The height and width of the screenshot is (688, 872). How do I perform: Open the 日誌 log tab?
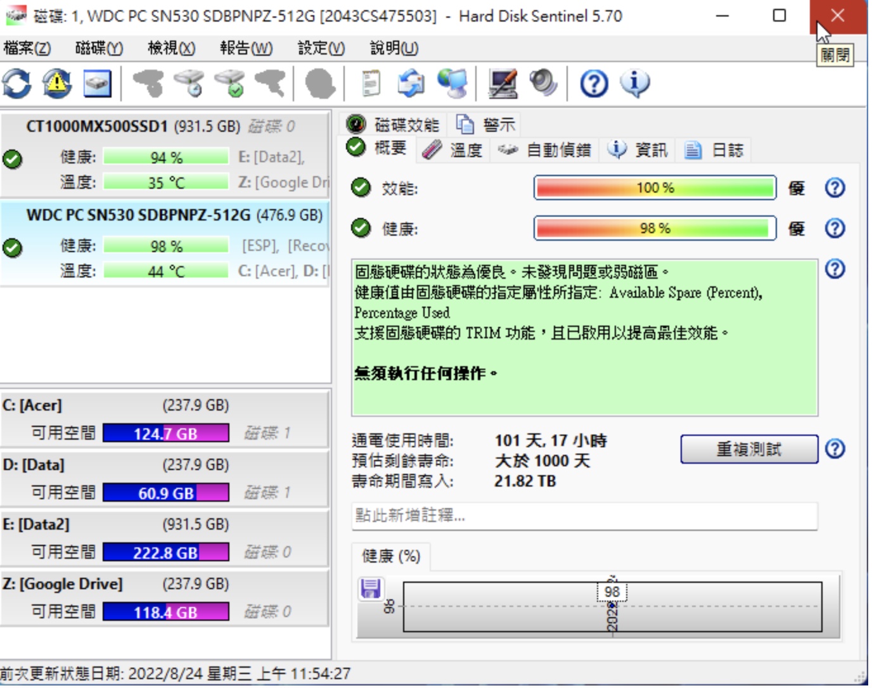[714, 150]
